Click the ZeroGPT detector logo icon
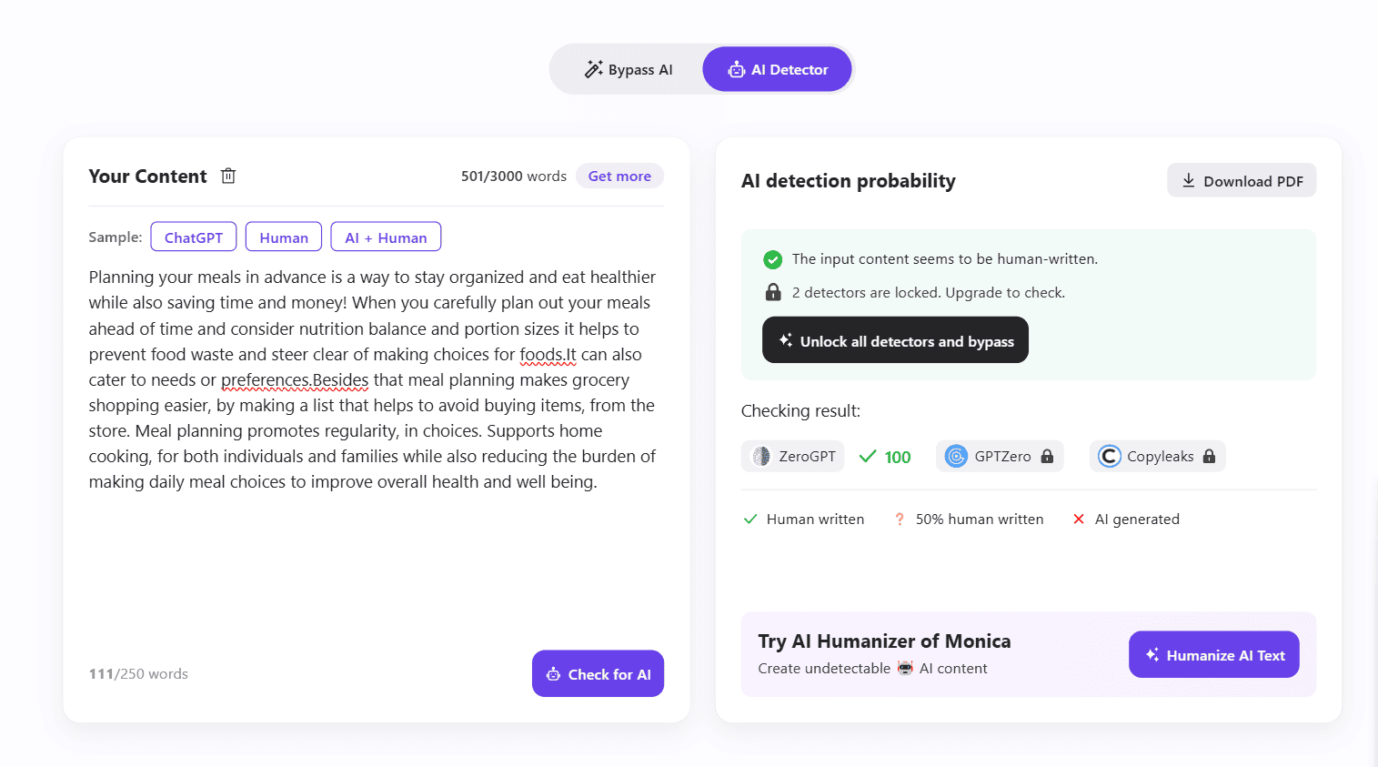 761,456
